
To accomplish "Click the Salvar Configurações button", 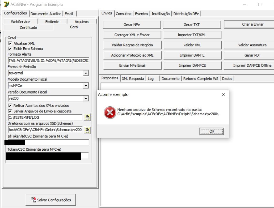I will pyautogui.click(x=51, y=200).
